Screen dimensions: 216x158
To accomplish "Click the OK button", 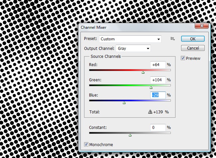I will (x=193, y=39).
